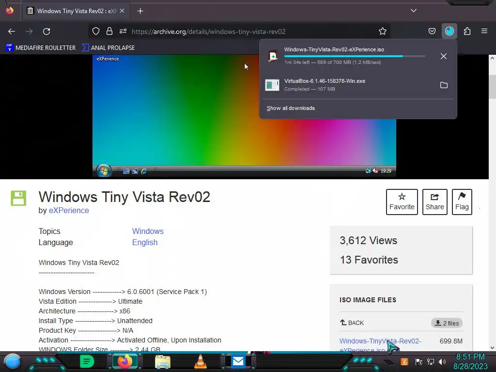The image size is (496, 372).
Task: Expand the list all tabs chevron
Action: [414, 11]
